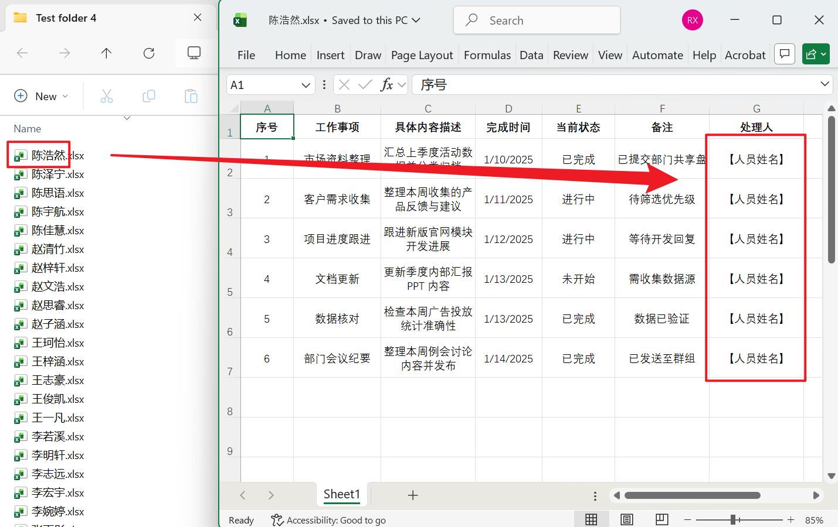
Task: Click the Insert Function (fx) icon
Action: point(388,84)
